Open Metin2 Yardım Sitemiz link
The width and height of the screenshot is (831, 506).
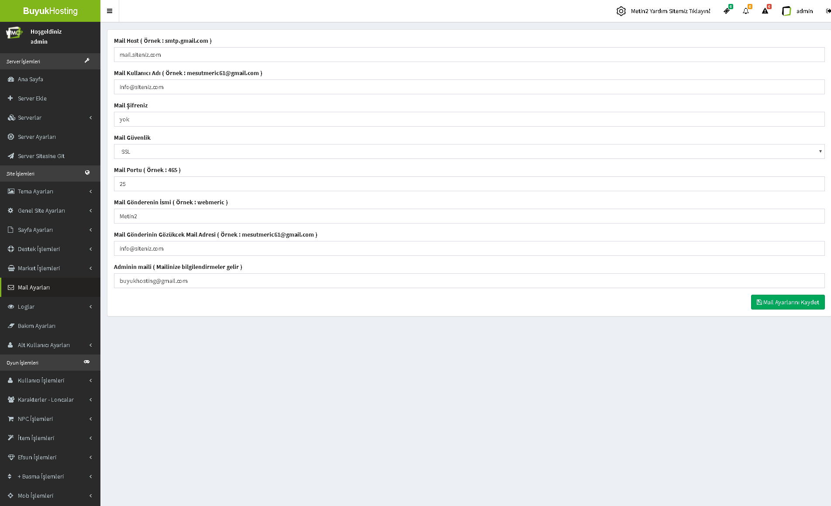pyautogui.click(x=670, y=11)
